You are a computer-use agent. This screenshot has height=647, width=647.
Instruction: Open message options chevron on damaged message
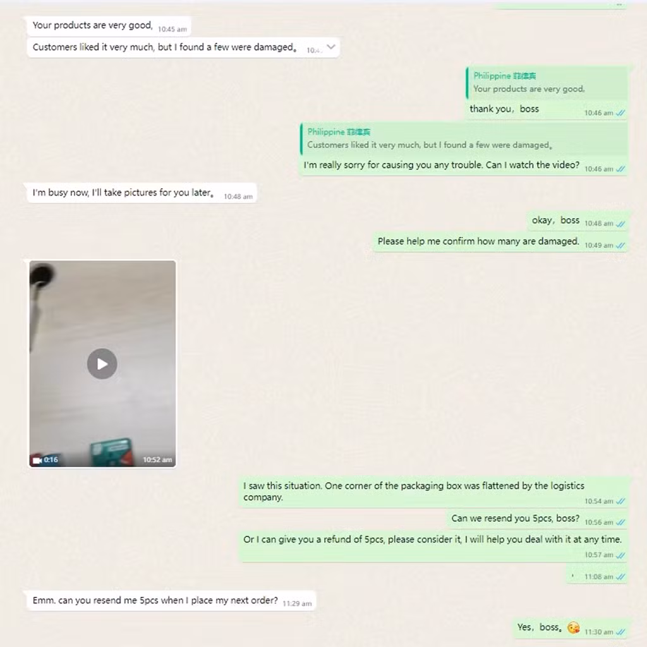pyautogui.click(x=330, y=47)
